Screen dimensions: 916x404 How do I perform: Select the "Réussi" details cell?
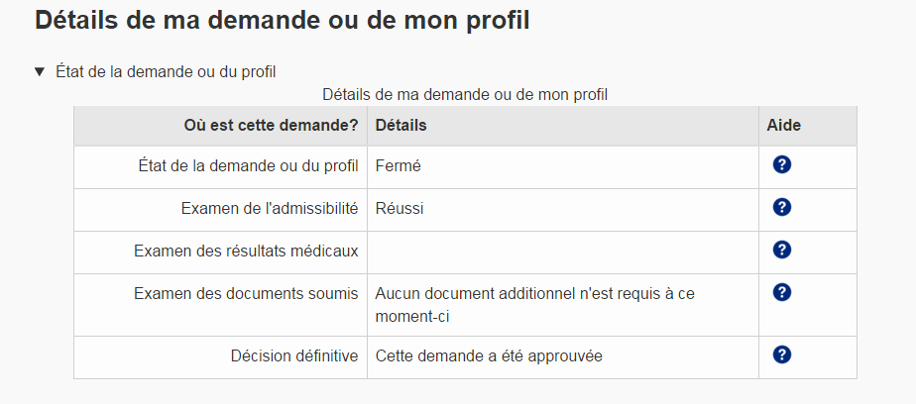[401, 208]
